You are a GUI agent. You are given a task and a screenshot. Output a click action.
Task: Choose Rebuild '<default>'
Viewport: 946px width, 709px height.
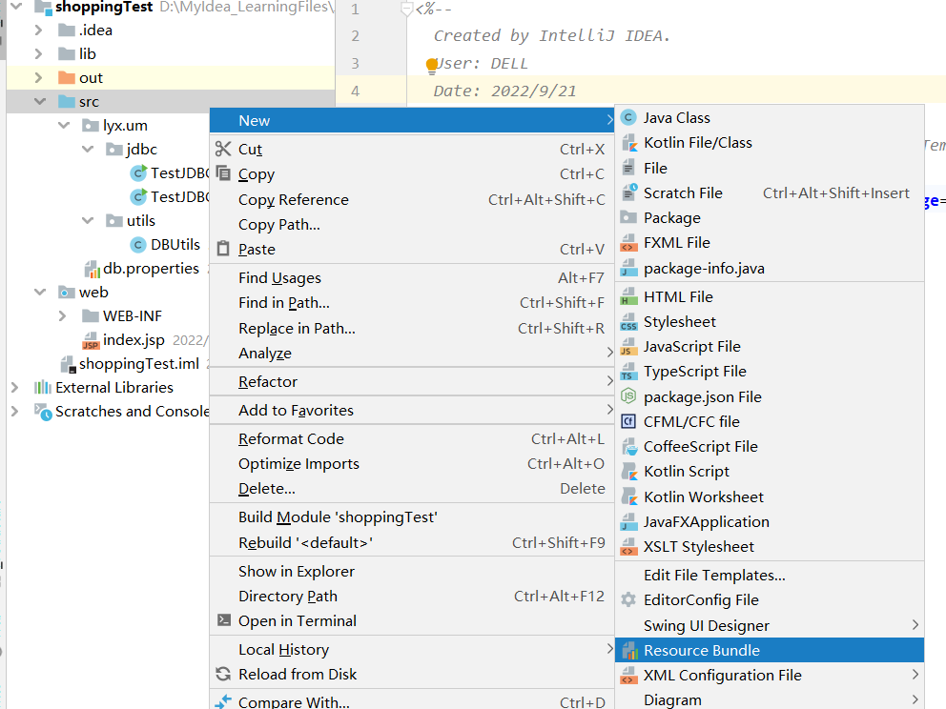[x=412, y=542]
